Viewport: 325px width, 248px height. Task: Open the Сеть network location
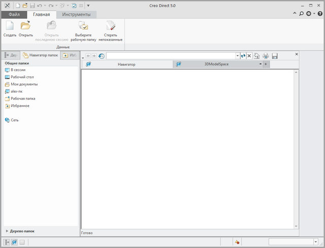point(15,120)
